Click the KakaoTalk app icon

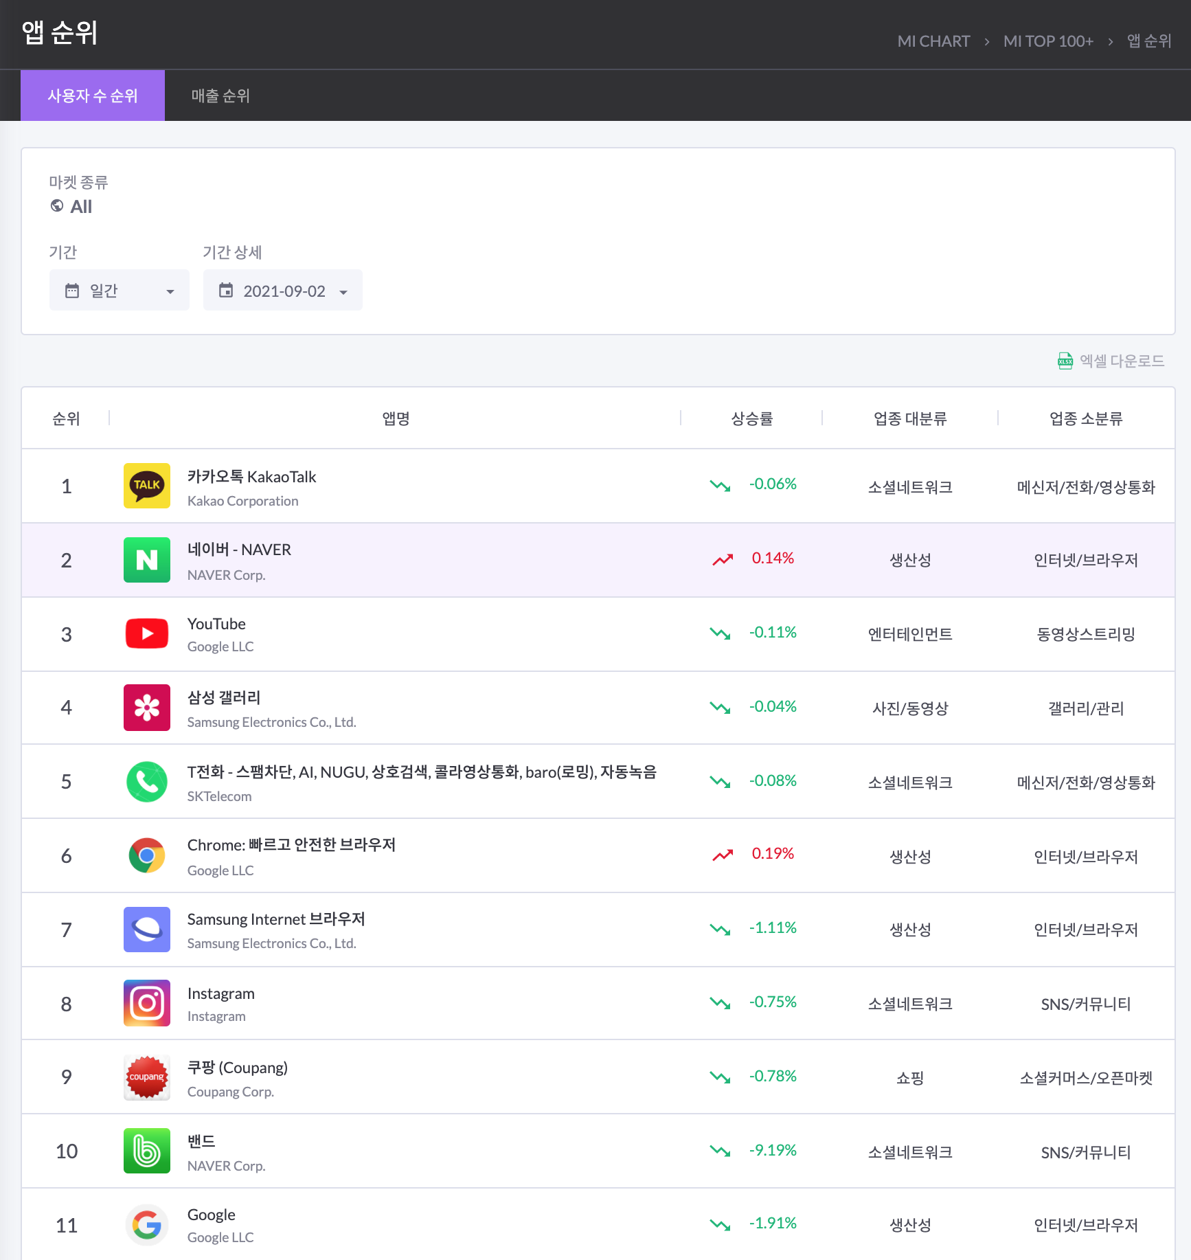point(147,486)
